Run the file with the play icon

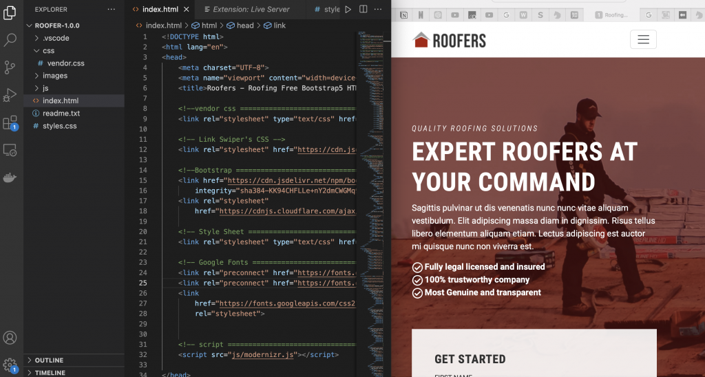coord(348,9)
